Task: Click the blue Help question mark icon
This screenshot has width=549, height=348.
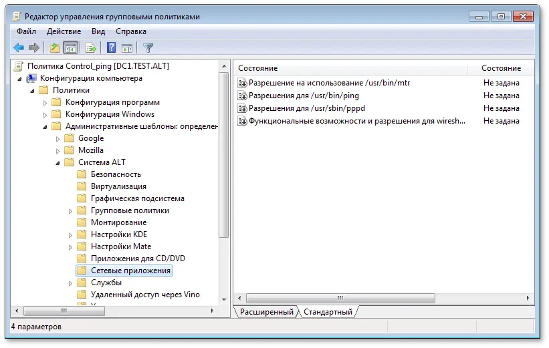Action: pyautogui.click(x=112, y=47)
